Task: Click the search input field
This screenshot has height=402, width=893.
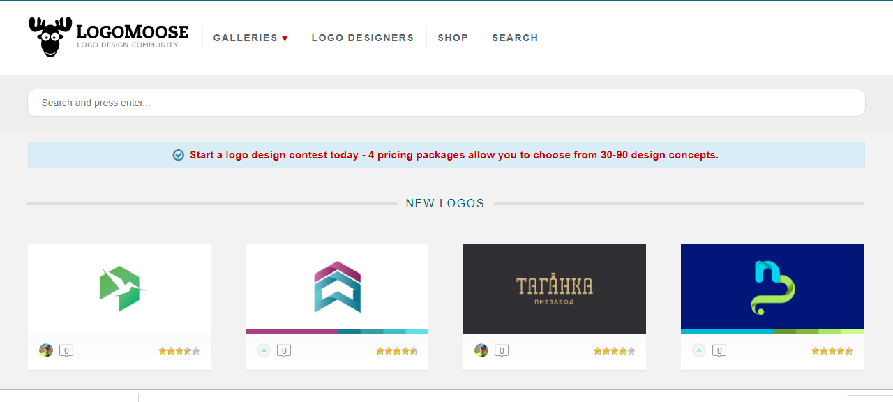Action: point(446,102)
